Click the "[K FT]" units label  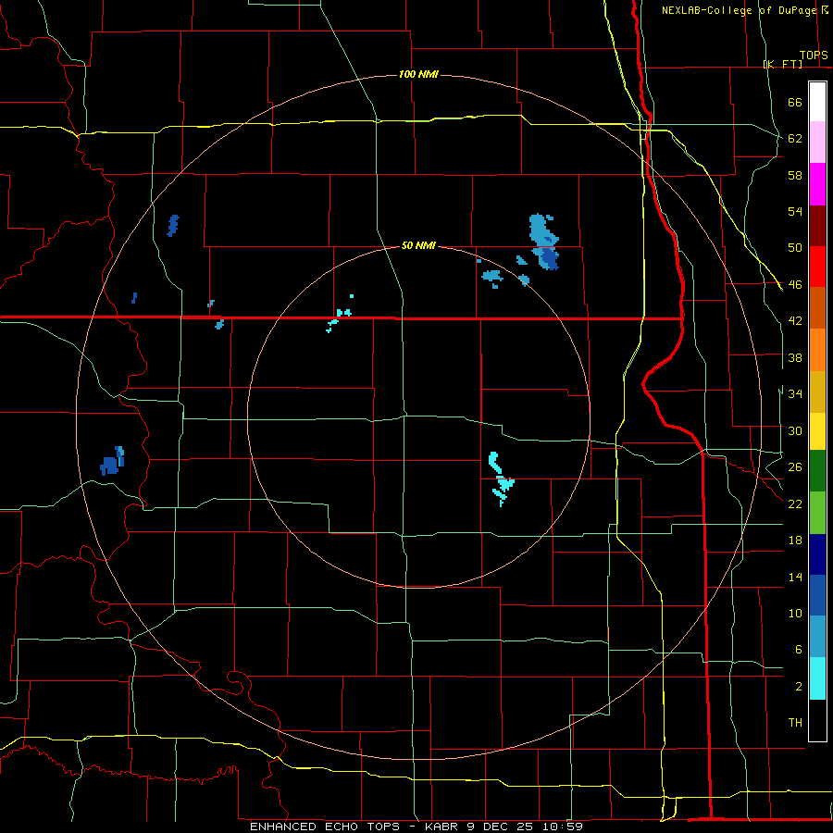pos(782,64)
